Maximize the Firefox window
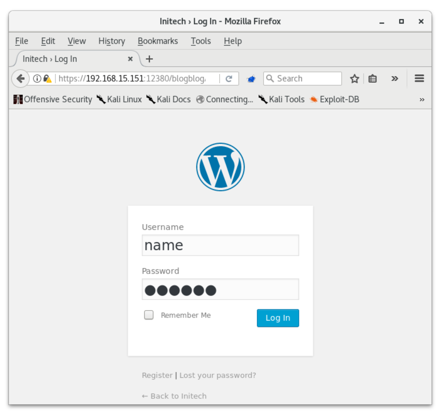 [401, 21]
